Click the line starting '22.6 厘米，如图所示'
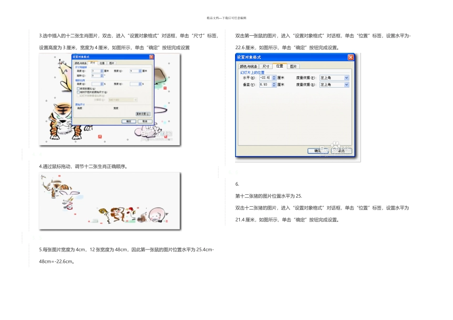 [x=287, y=48]
